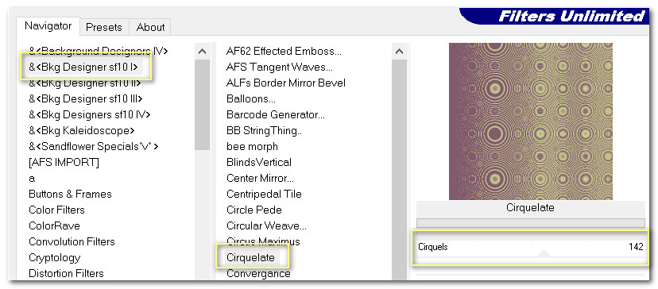Viewport: 658px width, 289px height.
Task: Select &<Bkg Designer sf10 I> category
Action: [83, 67]
